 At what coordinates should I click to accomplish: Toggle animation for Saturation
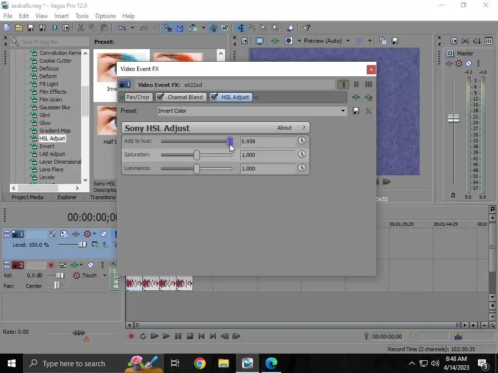point(302,154)
